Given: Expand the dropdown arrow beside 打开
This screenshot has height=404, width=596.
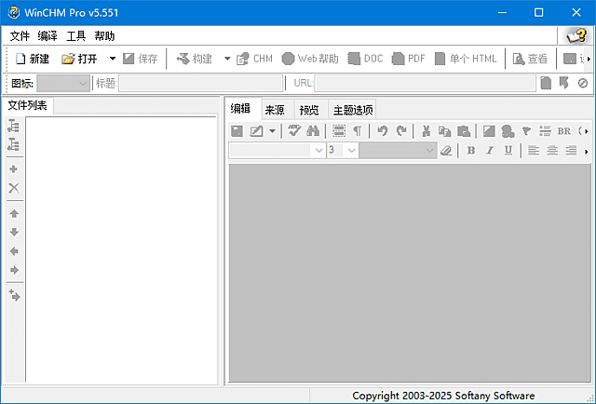Looking at the screenshot, I should tap(113, 59).
